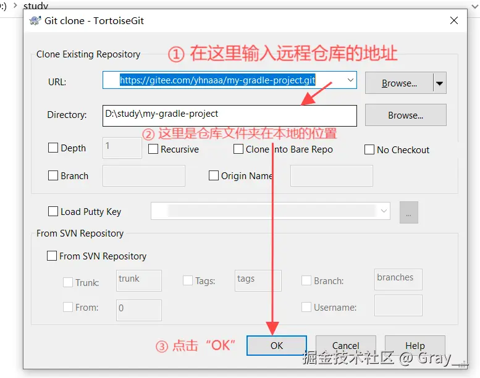Toggle the Tags checkbox
Viewport: 480px width, 378px height.
coord(188,280)
